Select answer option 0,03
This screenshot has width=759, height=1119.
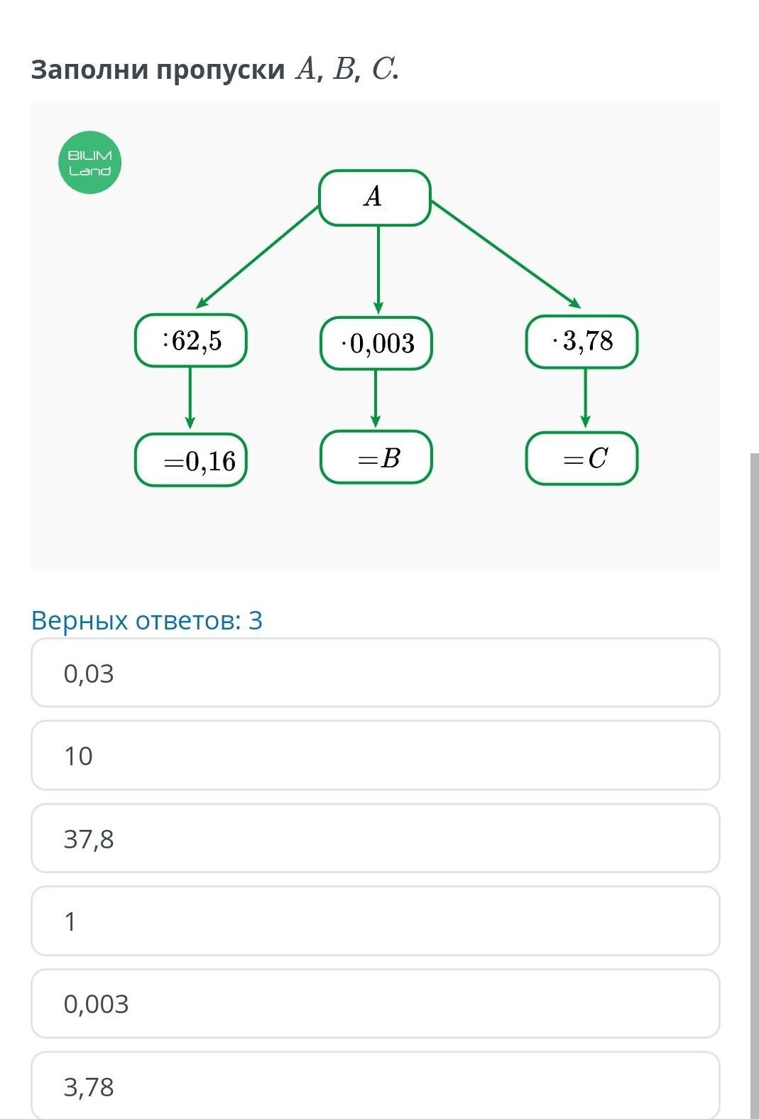point(375,673)
